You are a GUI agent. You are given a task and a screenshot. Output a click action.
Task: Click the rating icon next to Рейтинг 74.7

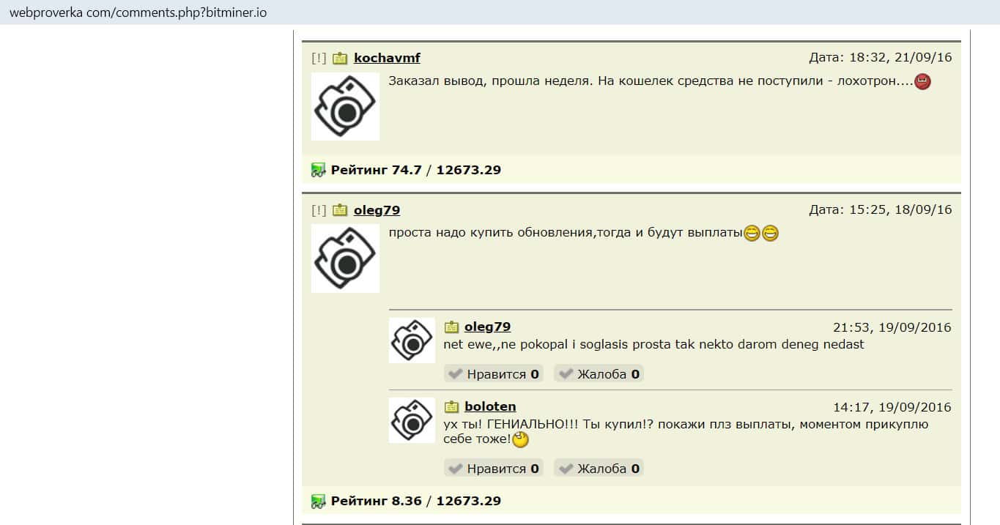coord(318,171)
